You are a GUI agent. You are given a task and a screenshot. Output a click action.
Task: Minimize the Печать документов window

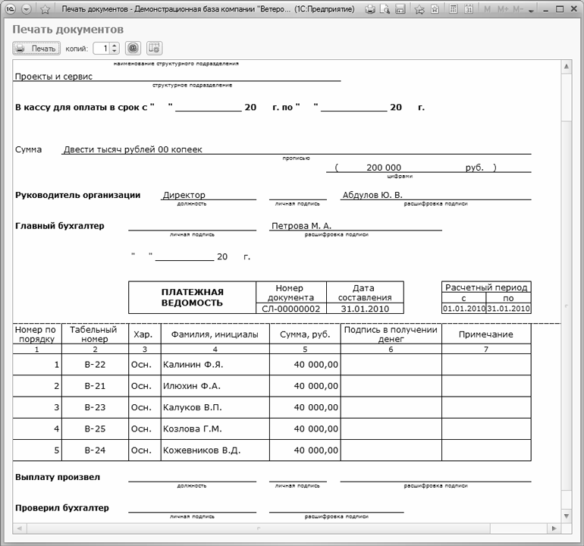click(545, 10)
